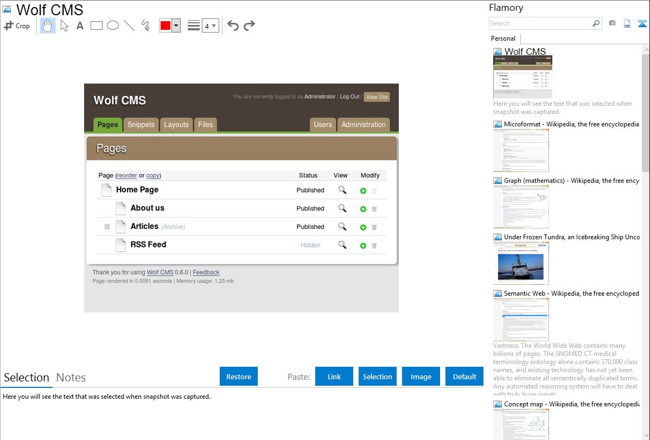Screen dimensions: 650x440
Task: Delete the RSS Feed page
Action: coord(374,246)
